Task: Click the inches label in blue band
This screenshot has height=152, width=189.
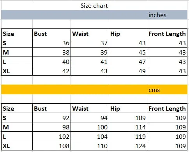Action: click(157, 15)
